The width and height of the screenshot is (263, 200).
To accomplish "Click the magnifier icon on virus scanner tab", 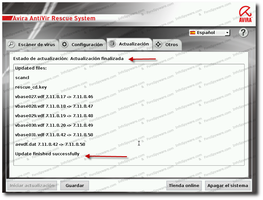I will [11, 44].
